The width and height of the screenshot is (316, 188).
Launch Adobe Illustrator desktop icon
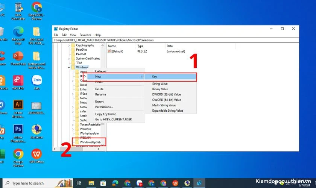(18, 109)
